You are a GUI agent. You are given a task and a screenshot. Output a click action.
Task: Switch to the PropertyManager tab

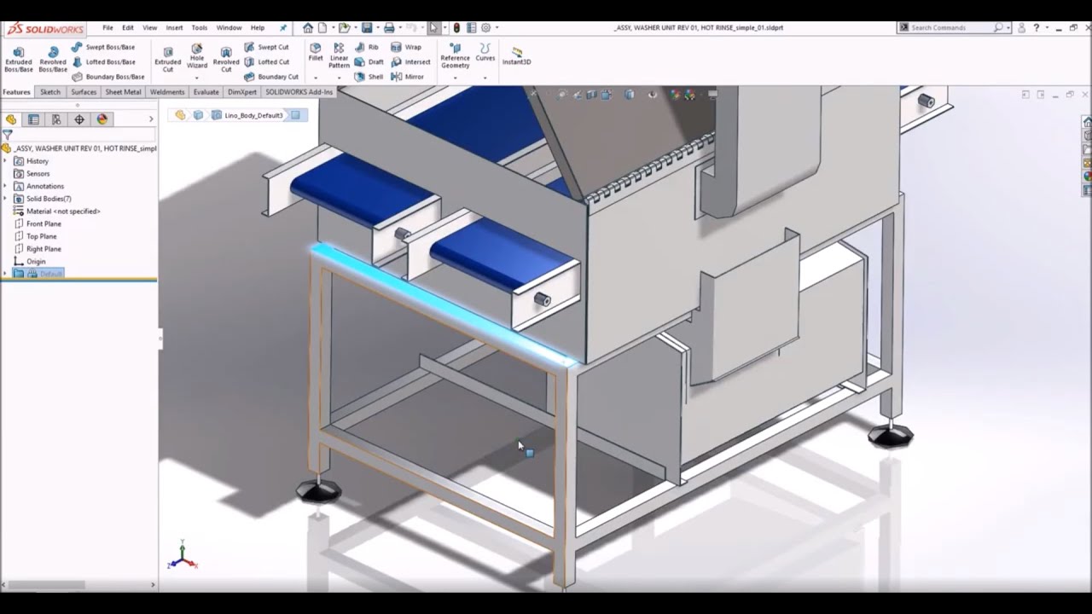pyautogui.click(x=33, y=119)
